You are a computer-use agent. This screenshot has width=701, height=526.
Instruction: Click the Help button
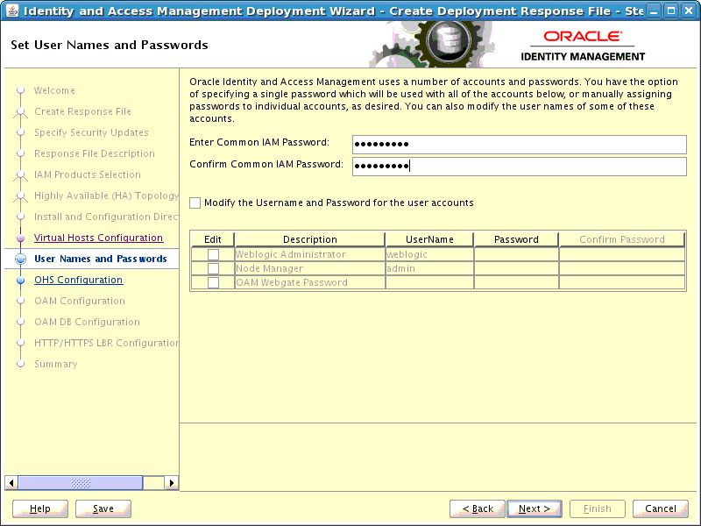pyautogui.click(x=40, y=508)
